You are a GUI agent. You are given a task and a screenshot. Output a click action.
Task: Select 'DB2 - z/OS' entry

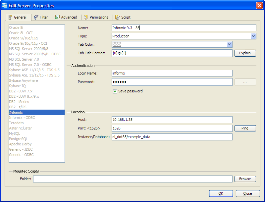click(x=37, y=107)
